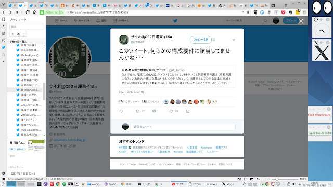Click the bookmark list scrollbar
Image resolution: width=333 pixels, height=187 pixels.
pyautogui.click(x=44, y=91)
